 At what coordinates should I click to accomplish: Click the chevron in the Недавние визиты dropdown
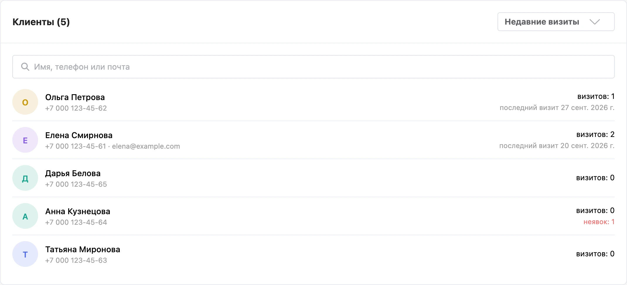click(x=594, y=22)
